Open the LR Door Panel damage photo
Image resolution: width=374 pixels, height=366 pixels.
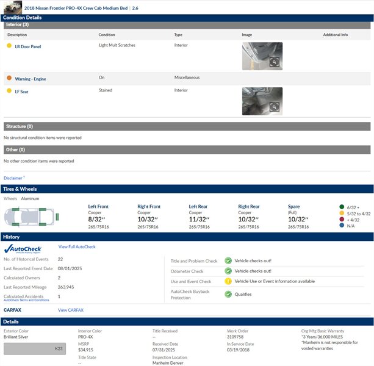coord(262,56)
